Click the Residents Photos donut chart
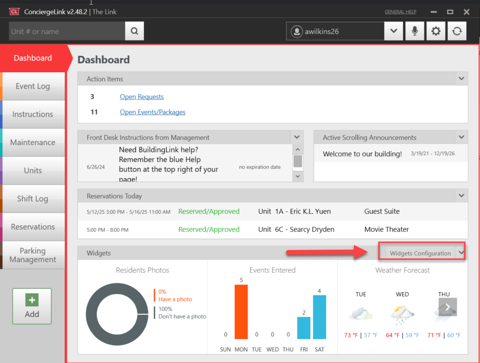The image size is (480, 363). pyautogui.click(x=117, y=314)
